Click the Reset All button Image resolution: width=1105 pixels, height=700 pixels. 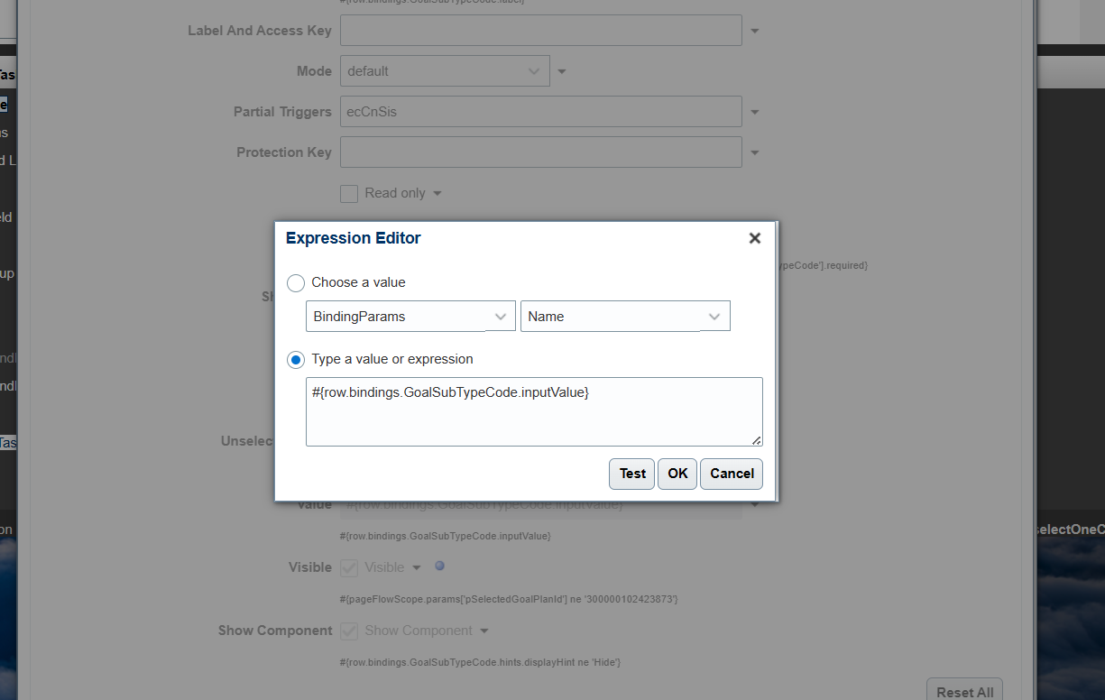[964, 691]
